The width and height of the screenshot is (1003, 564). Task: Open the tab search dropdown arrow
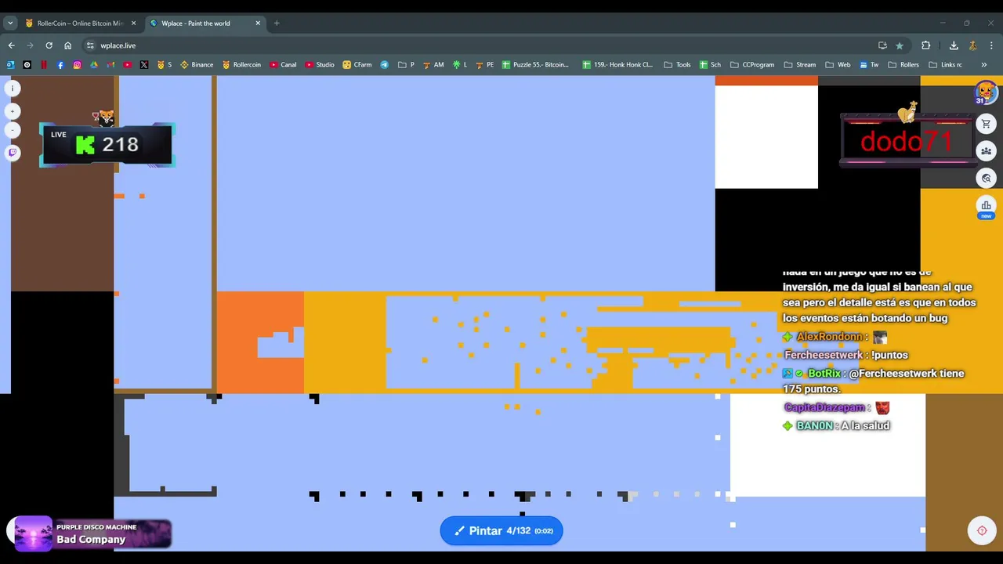click(10, 23)
